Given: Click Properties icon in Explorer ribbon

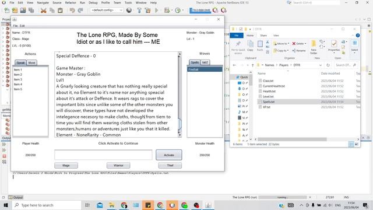Looking at the screenshot, I should (x=334, y=44).
